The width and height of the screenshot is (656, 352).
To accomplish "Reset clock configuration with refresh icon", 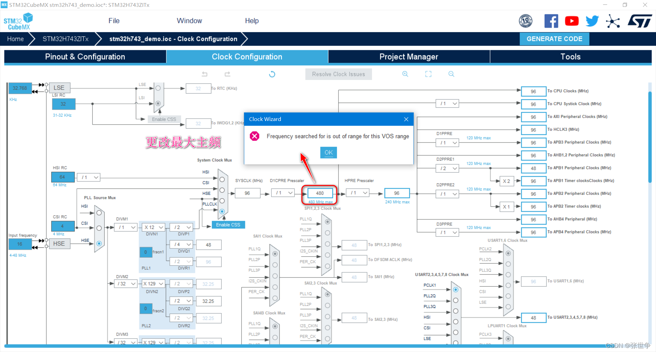I will coord(272,74).
